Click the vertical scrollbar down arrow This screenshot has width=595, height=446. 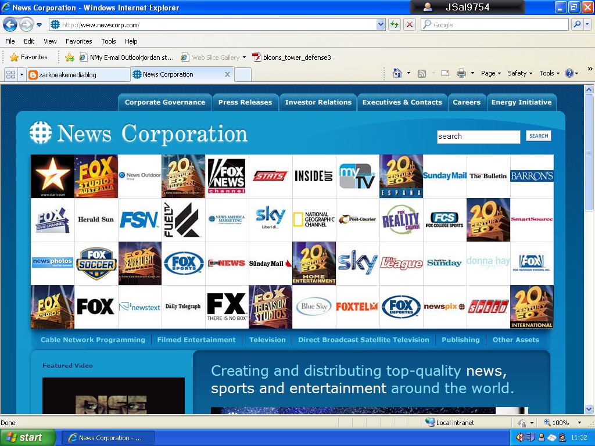pos(589,409)
